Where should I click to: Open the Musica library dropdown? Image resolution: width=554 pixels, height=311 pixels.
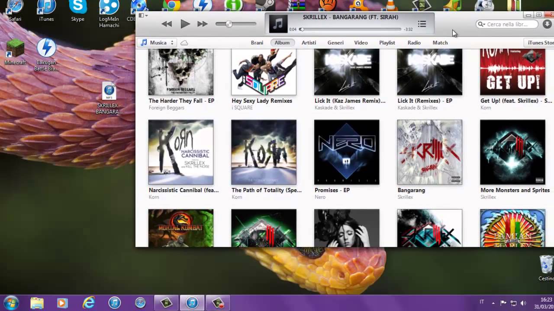point(158,43)
